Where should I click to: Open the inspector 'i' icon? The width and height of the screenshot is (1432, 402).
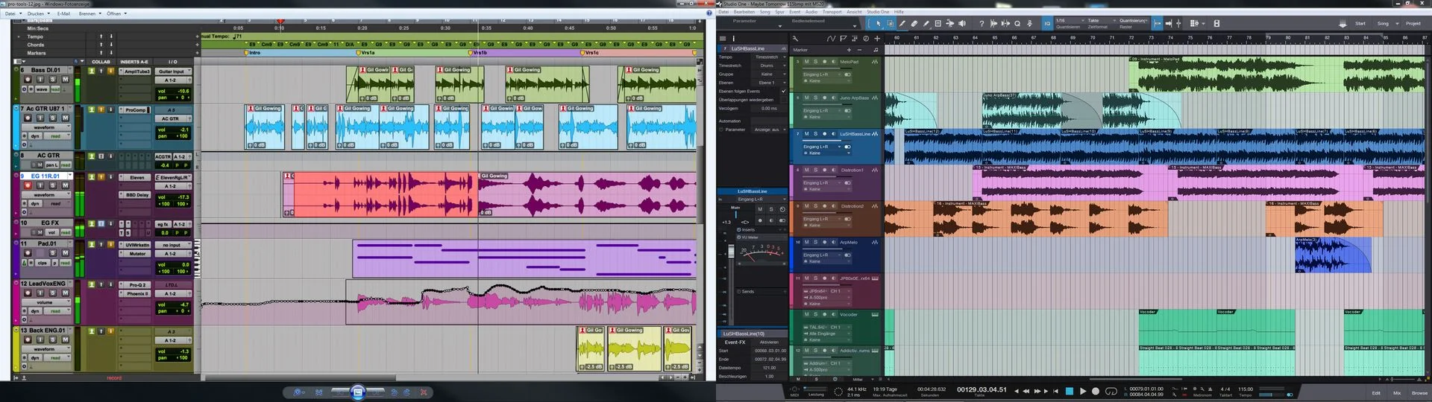click(x=734, y=39)
